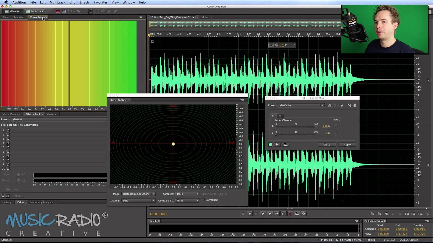Screen dimensions: 433x243
Task: Open Channel Mixer info icon
Action: (x=355, y=105)
